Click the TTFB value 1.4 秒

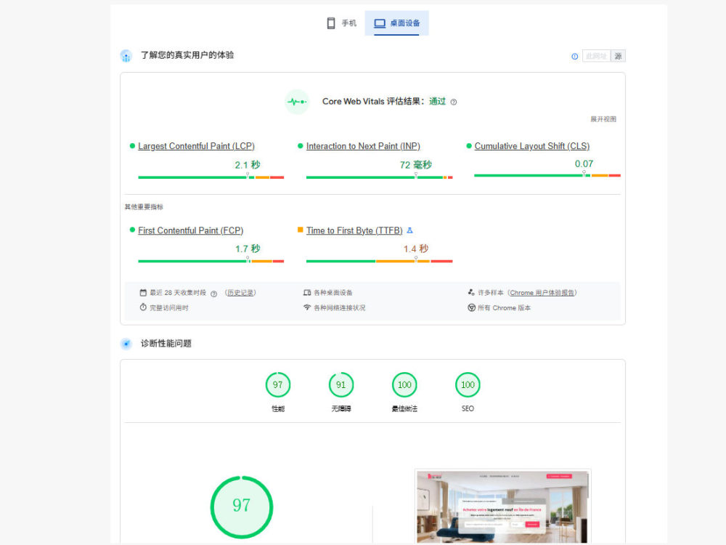416,249
